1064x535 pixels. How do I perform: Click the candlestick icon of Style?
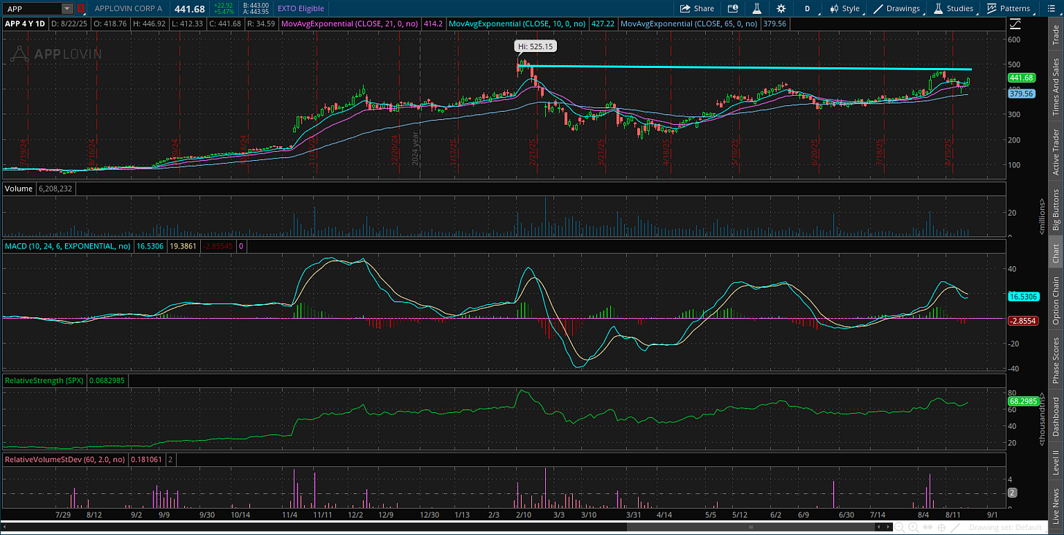834,9
